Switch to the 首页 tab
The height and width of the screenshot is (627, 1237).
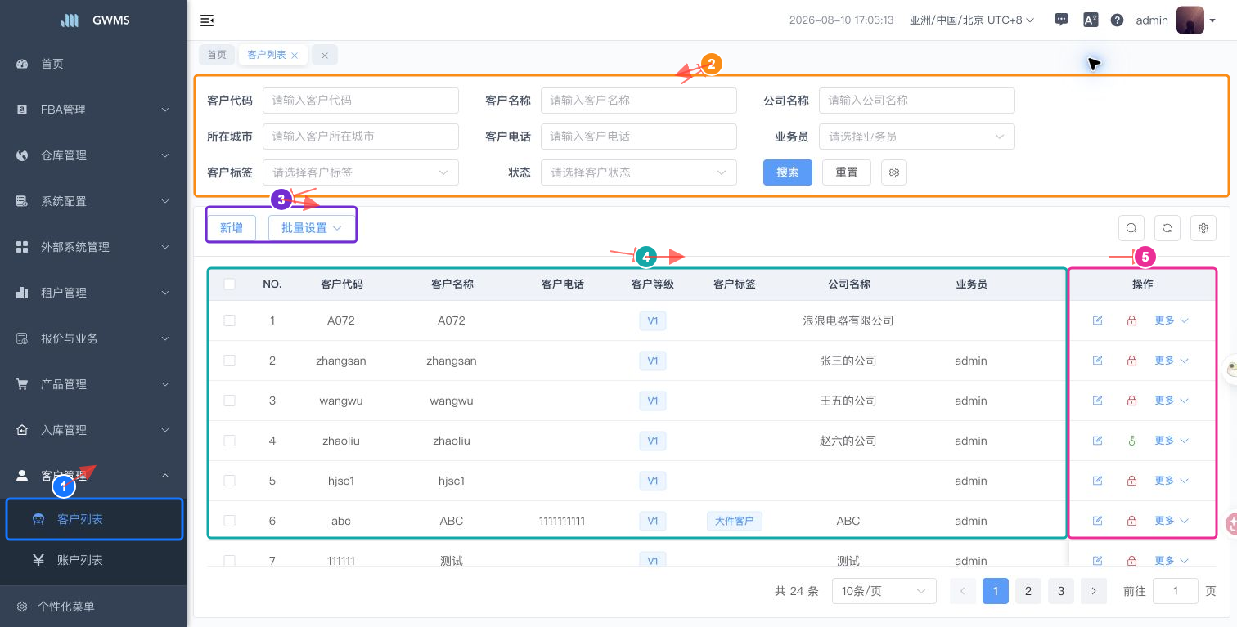pyautogui.click(x=217, y=55)
